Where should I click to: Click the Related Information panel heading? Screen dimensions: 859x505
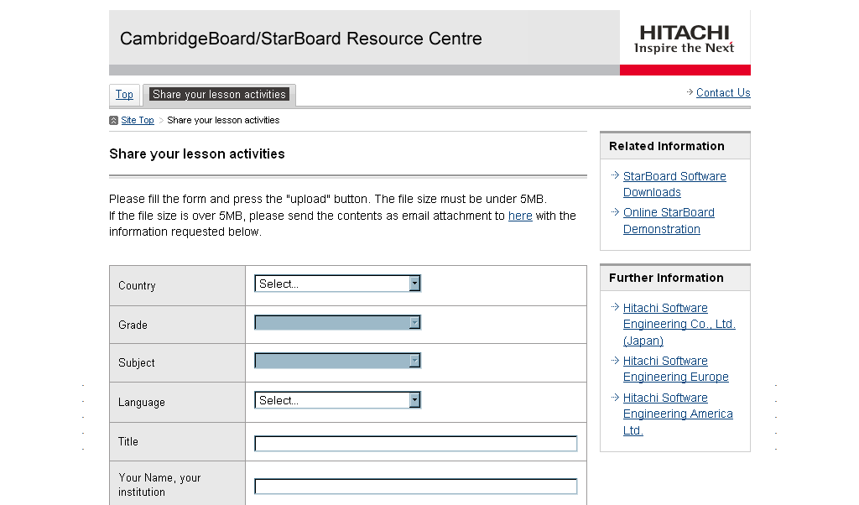click(x=667, y=146)
